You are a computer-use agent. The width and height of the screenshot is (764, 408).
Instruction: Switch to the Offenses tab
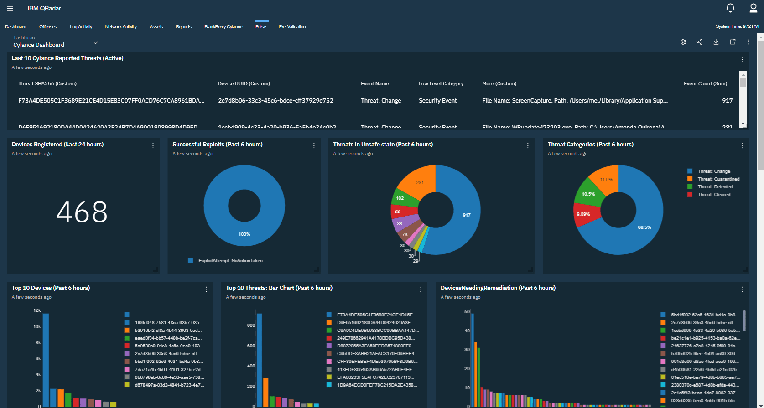pos(48,27)
